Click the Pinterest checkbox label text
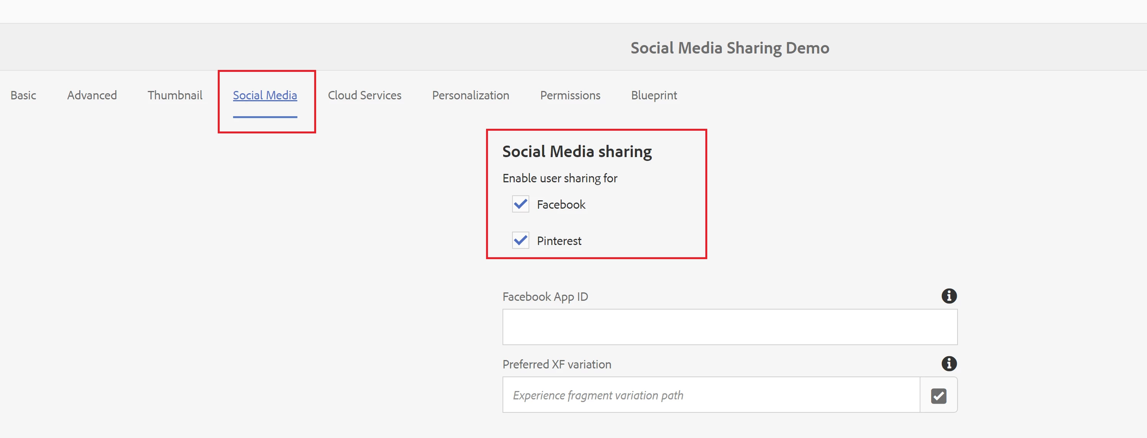This screenshot has height=438, width=1147. coord(559,241)
